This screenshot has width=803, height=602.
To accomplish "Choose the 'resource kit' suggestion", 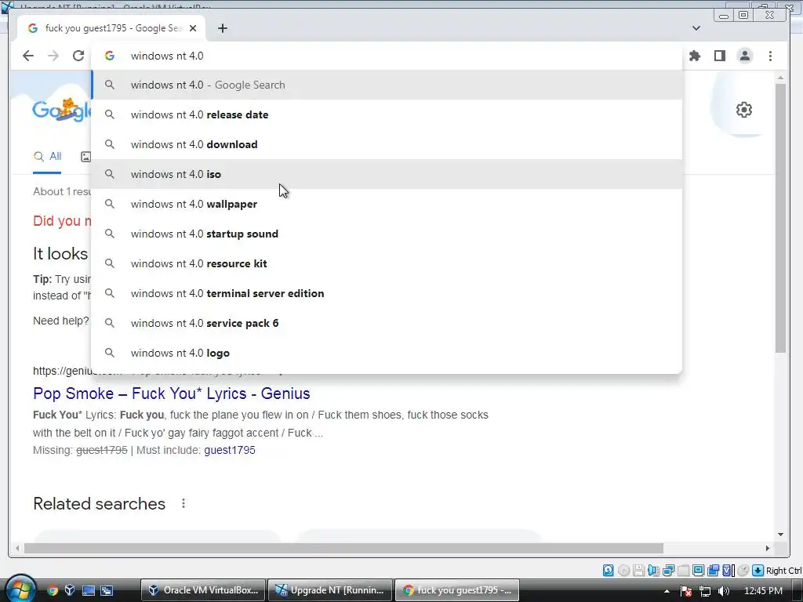I will [x=387, y=263].
